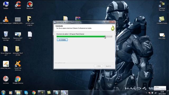This screenshot has height=95, width=169.
Task: Open Camtasia Recorder desktop shortcut
Action: 162,6
